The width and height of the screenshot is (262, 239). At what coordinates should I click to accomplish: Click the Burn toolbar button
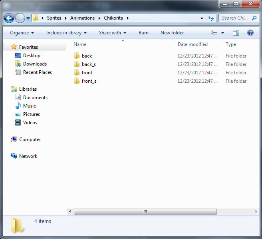(143, 33)
